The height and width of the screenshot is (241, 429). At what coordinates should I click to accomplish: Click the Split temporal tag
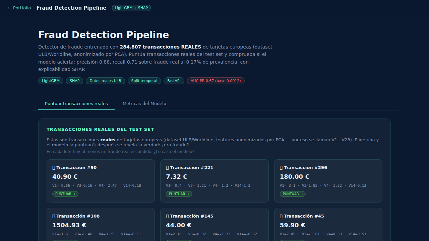pyautogui.click(x=144, y=81)
